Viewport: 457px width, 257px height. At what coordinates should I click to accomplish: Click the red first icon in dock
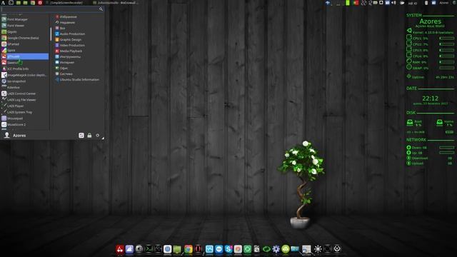pyautogui.click(x=120, y=249)
